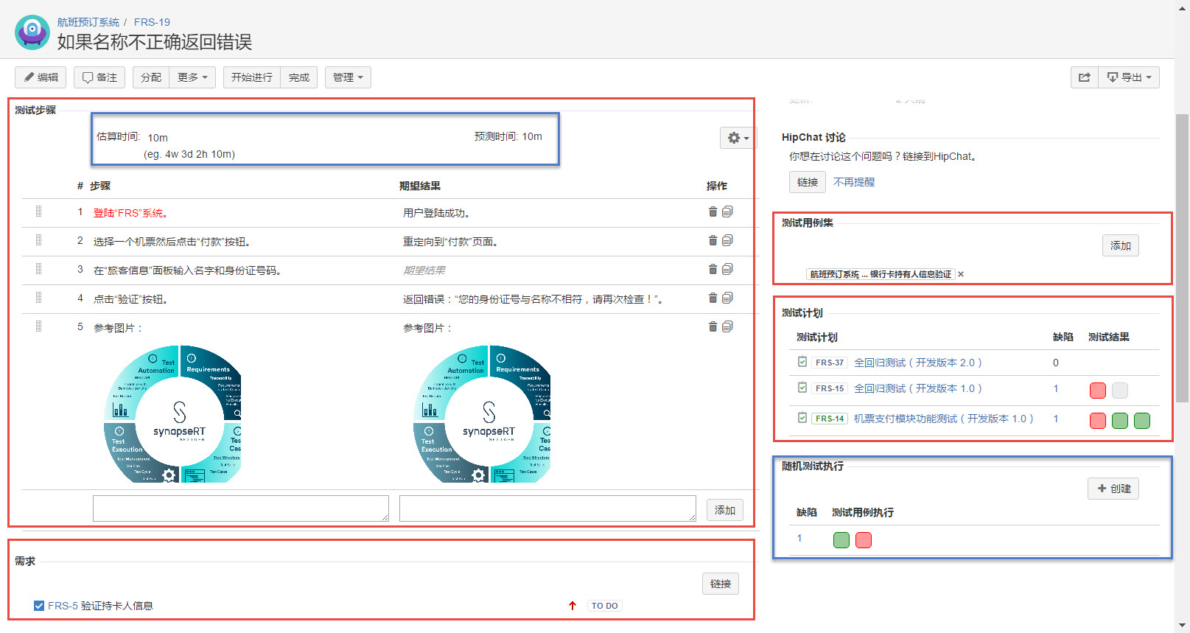The width and height of the screenshot is (1190, 633).
Task: Delete step 3 with its trash icon
Action: click(x=713, y=270)
